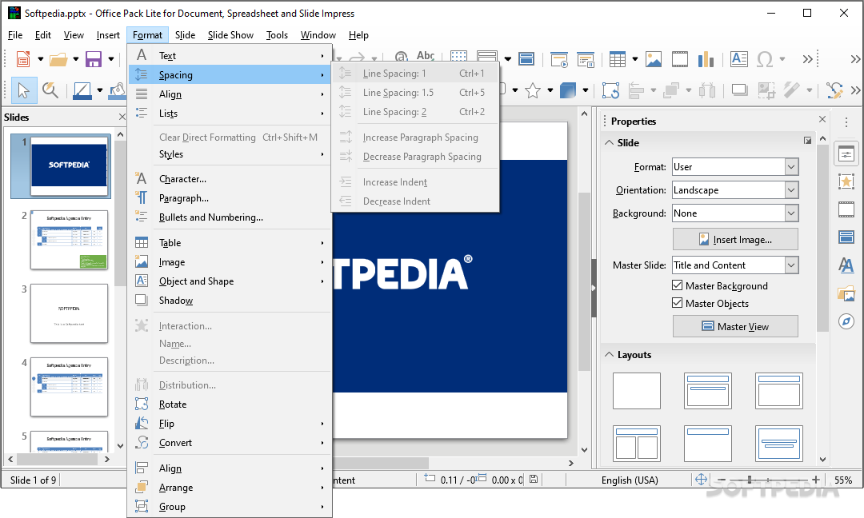Choose Rotate in the Format menu
Image resolution: width=864 pixels, height=518 pixels.
(230, 404)
